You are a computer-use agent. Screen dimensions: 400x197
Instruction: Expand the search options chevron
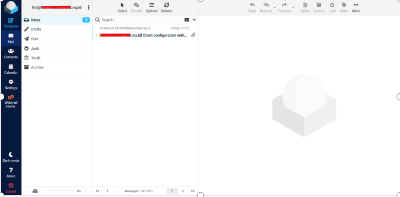pos(194,20)
